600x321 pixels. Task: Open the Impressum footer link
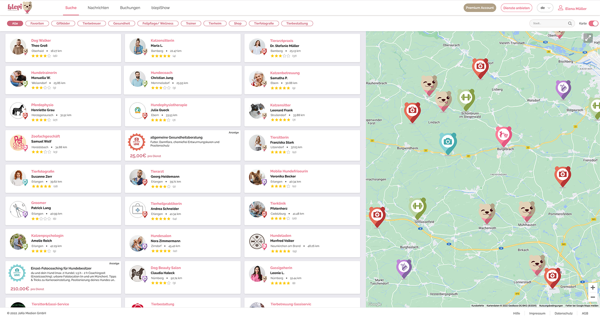coord(537,313)
